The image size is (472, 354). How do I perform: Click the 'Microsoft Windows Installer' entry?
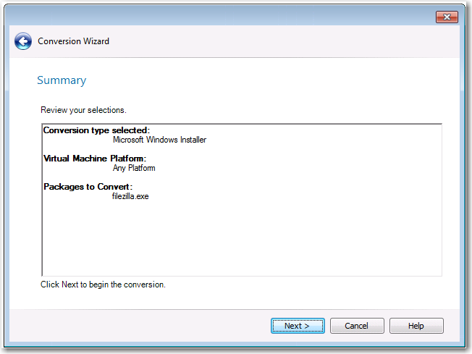159,140
